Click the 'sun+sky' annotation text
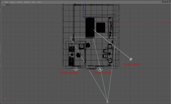Viewport: 171px width, 104px height. [x=132, y=64]
